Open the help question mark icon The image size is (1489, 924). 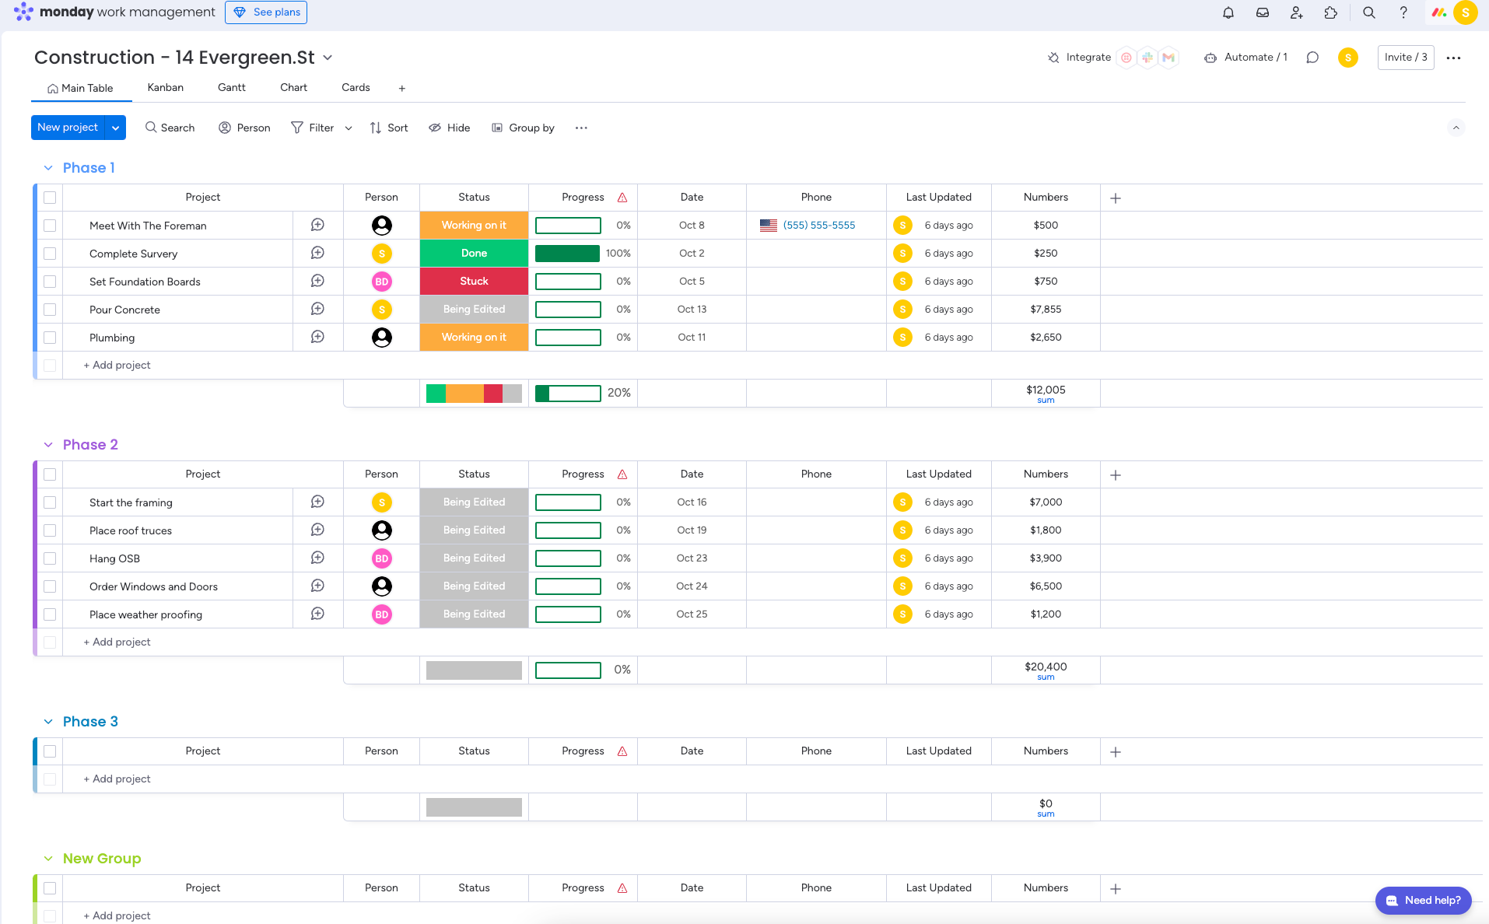[x=1403, y=12]
